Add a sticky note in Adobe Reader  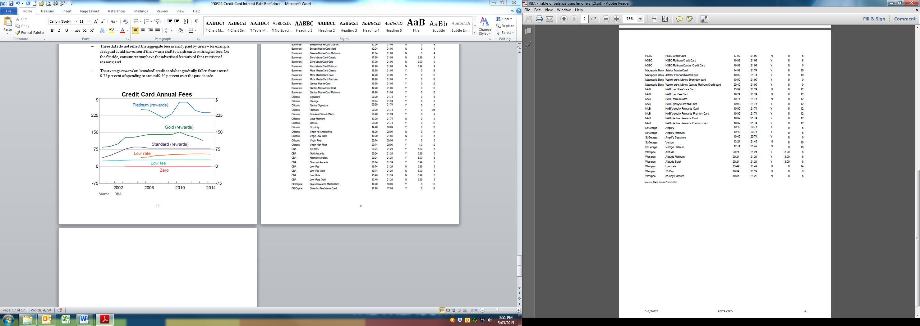[x=679, y=19]
